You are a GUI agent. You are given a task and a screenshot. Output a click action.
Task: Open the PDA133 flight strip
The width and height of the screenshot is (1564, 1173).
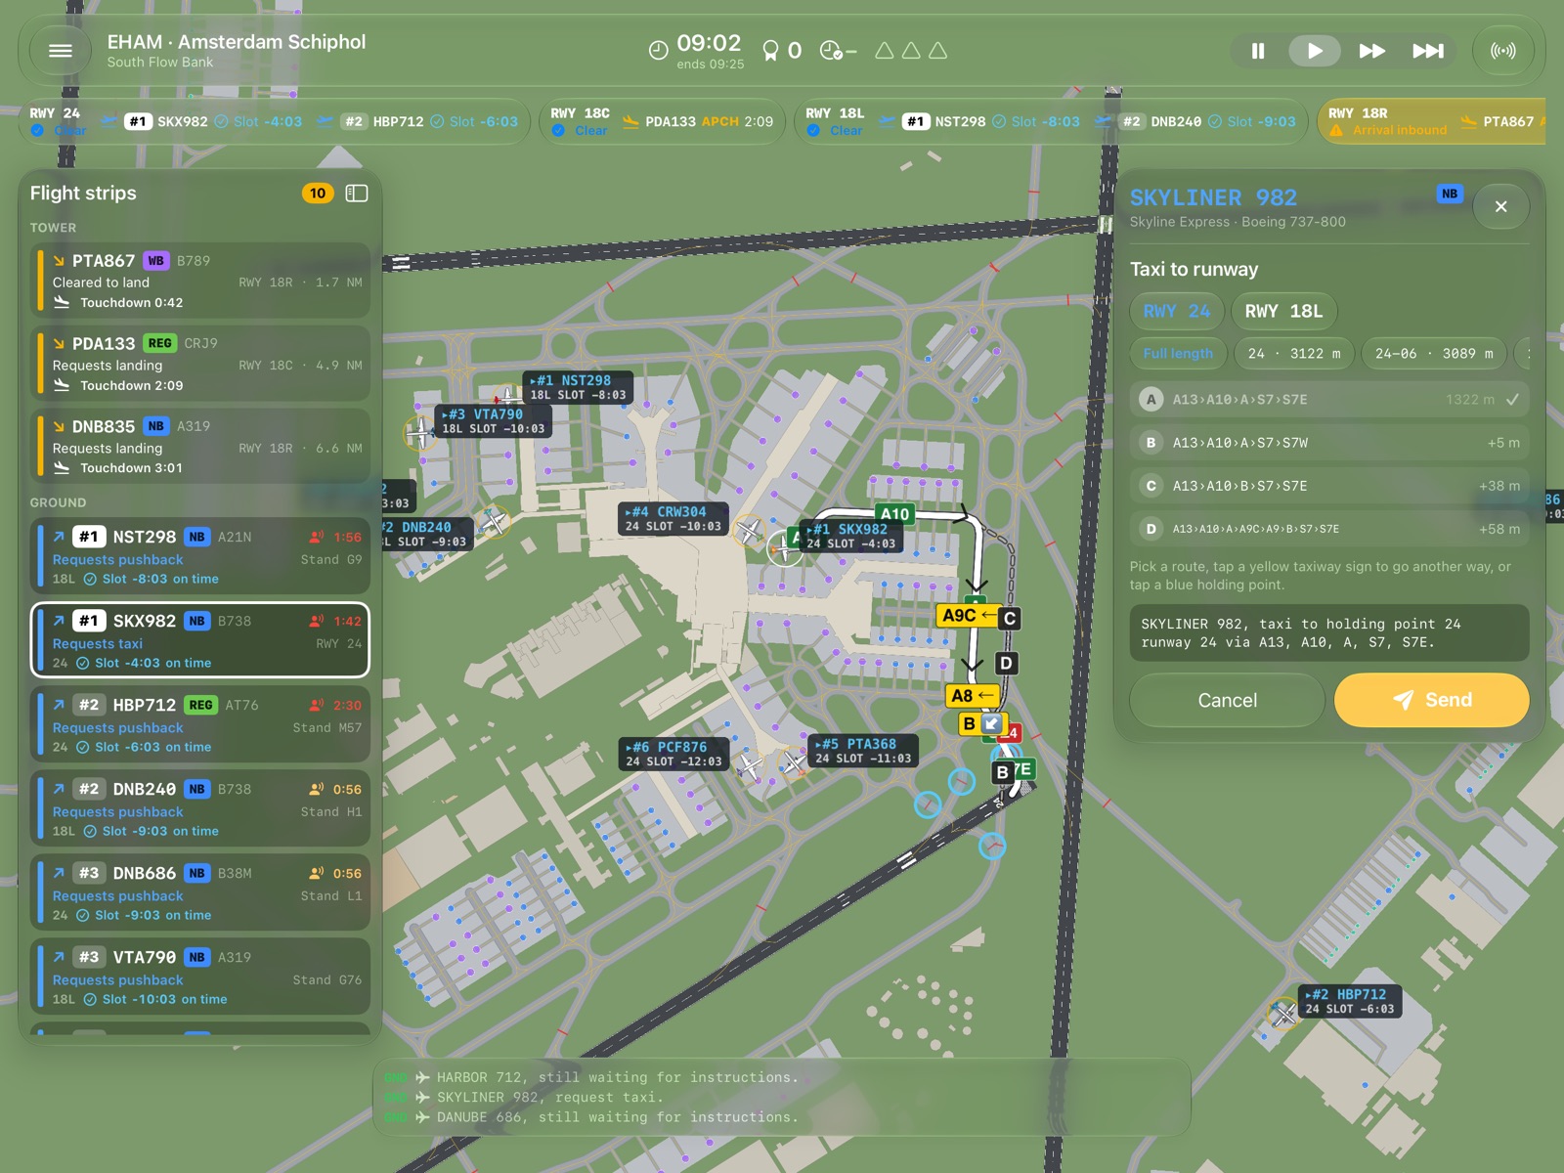click(x=200, y=364)
